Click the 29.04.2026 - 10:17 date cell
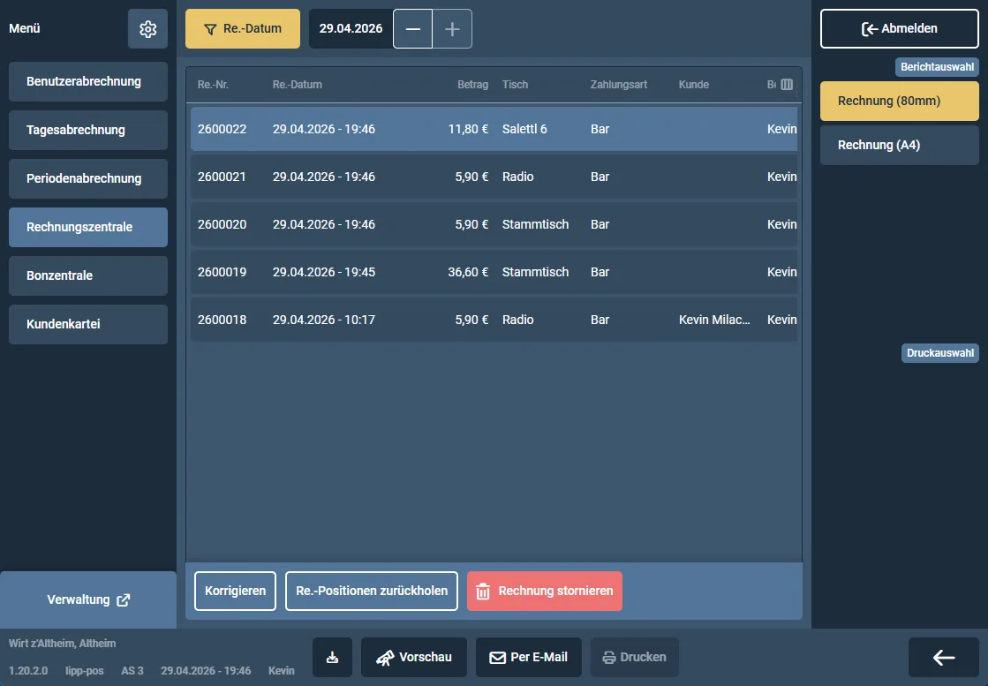This screenshot has height=686, width=988. point(324,320)
